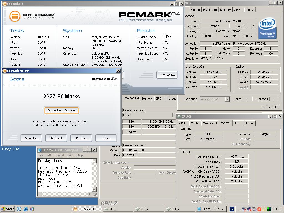Click Memory Size value 256 MBytes

coord(208,139)
